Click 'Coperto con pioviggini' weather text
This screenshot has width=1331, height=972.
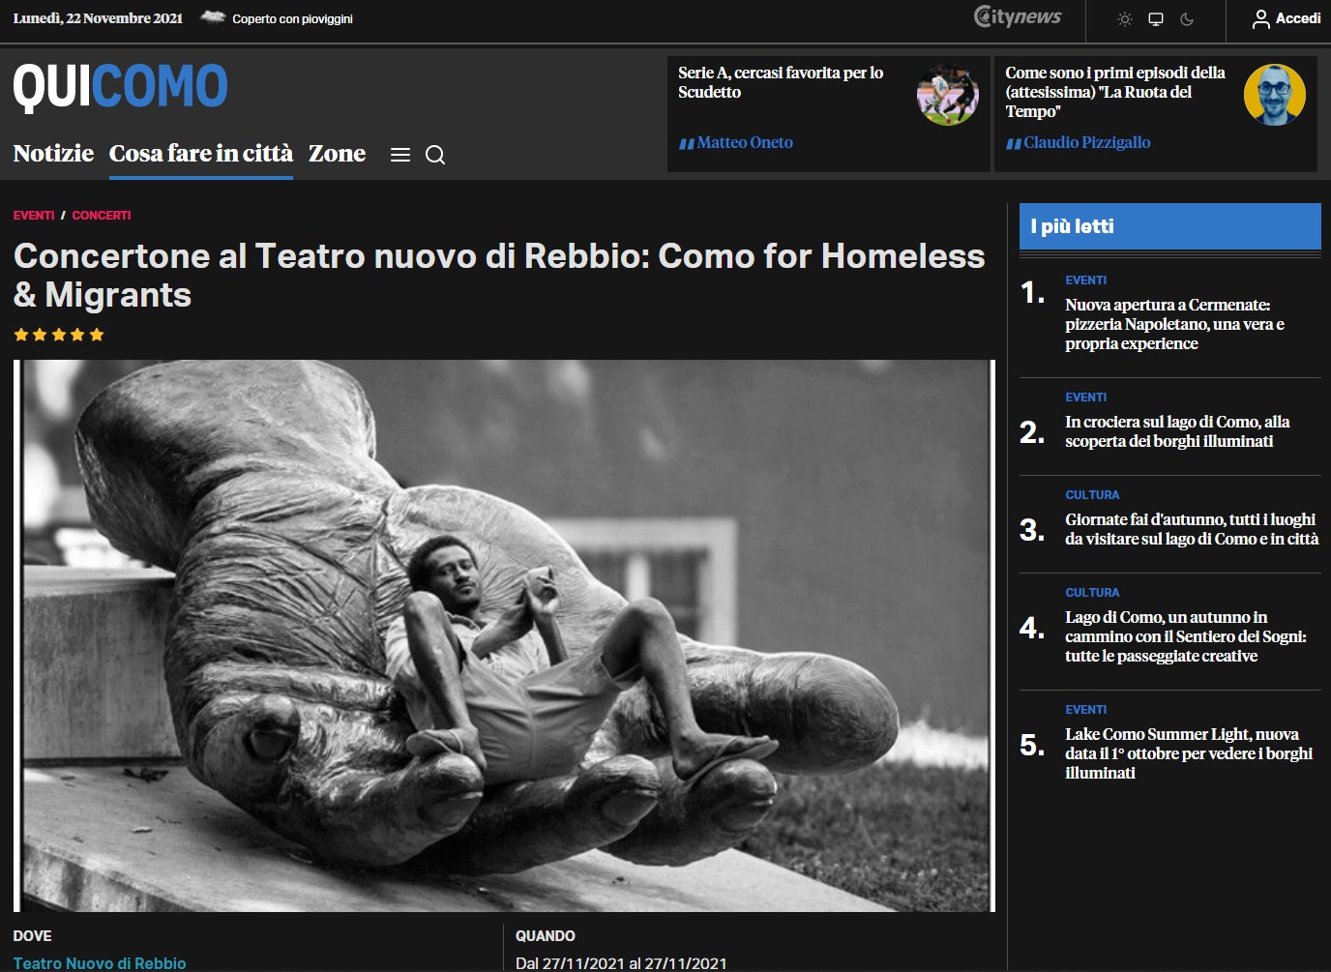292,18
